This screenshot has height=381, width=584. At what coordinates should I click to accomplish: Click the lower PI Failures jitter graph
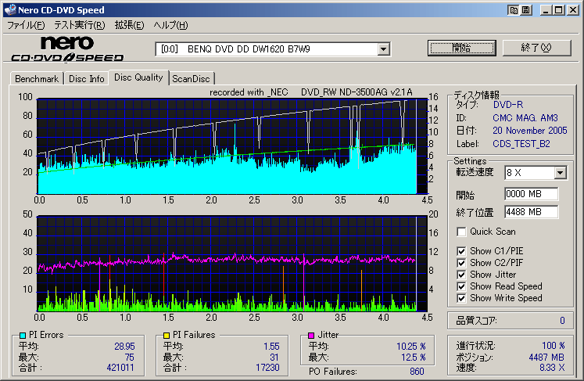231,263
